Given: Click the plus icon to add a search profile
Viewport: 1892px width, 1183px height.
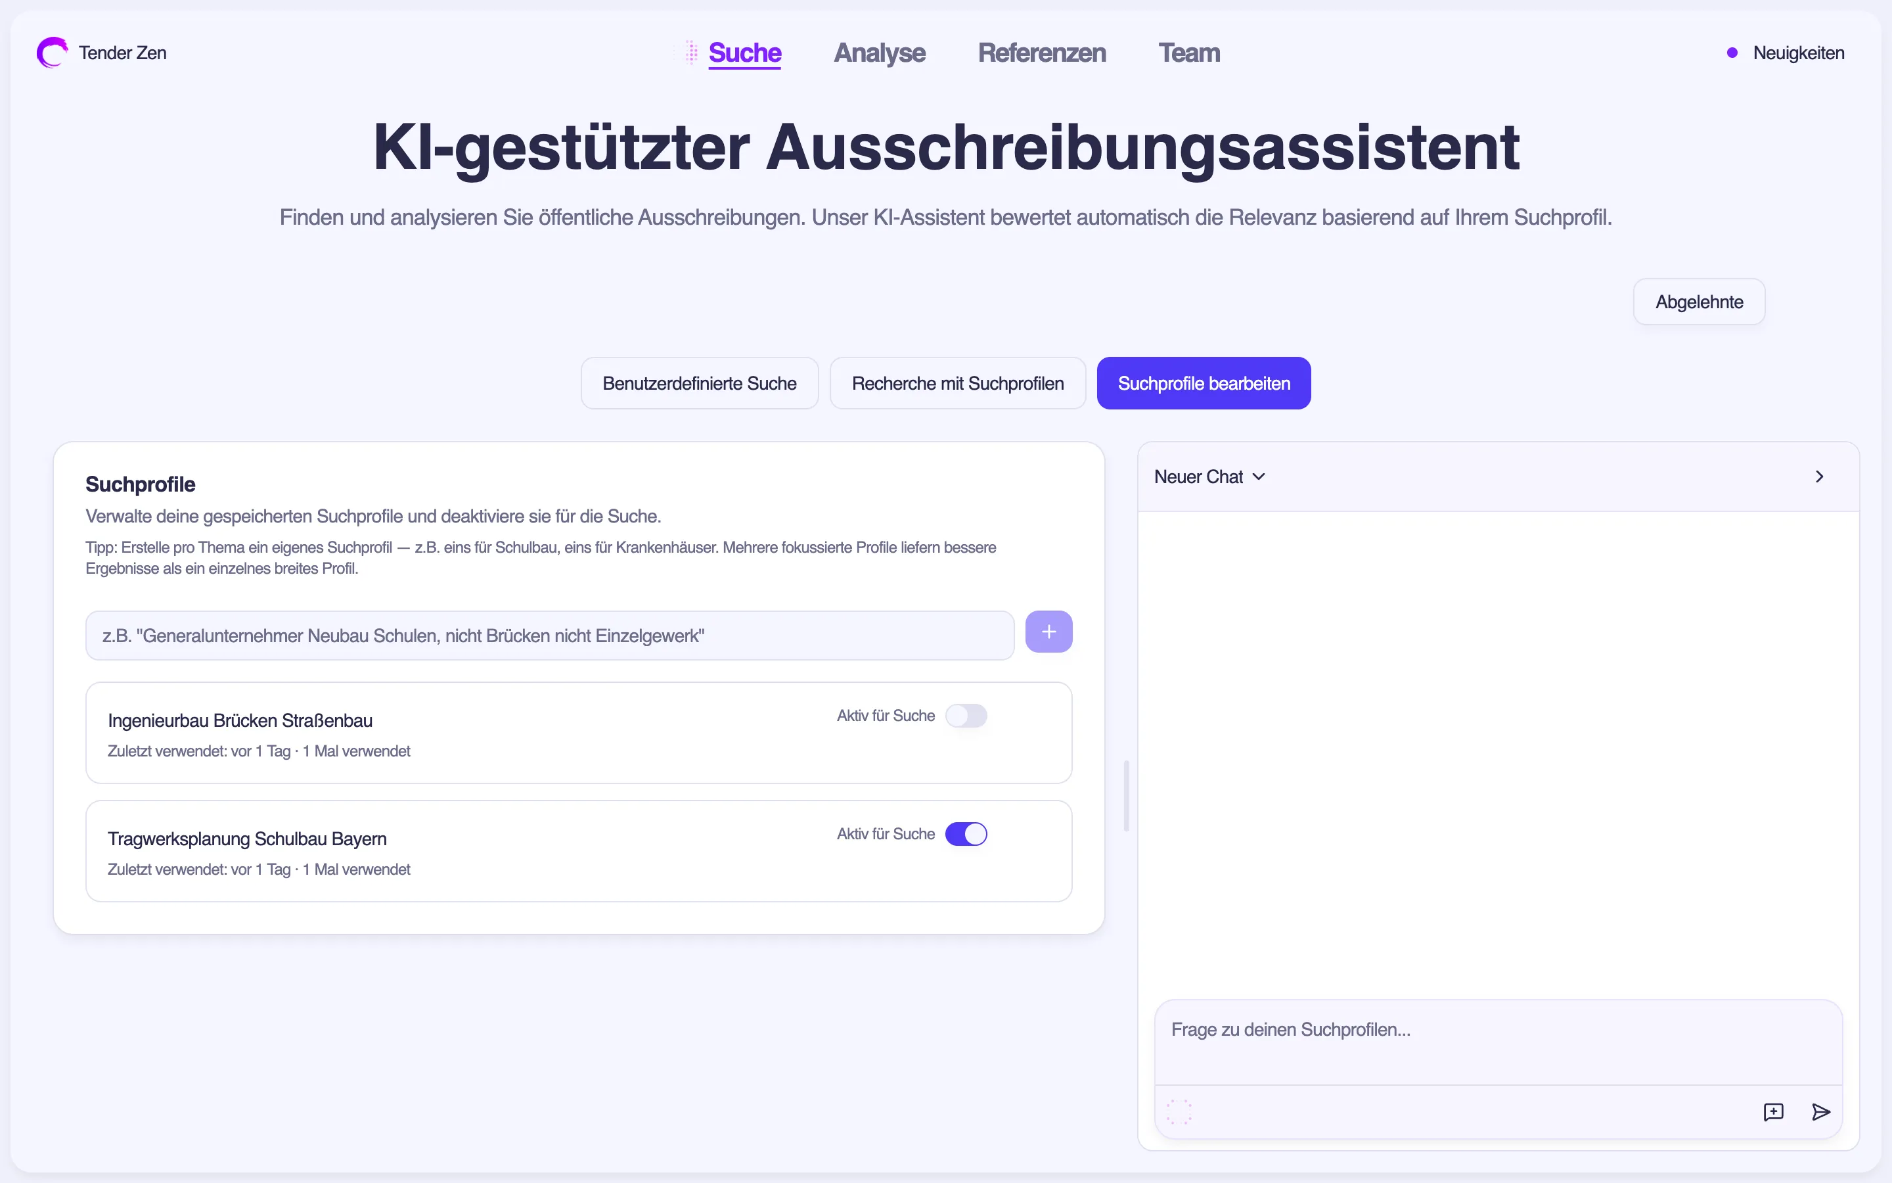Looking at the screenshot, I should [x=1048, y=632].
